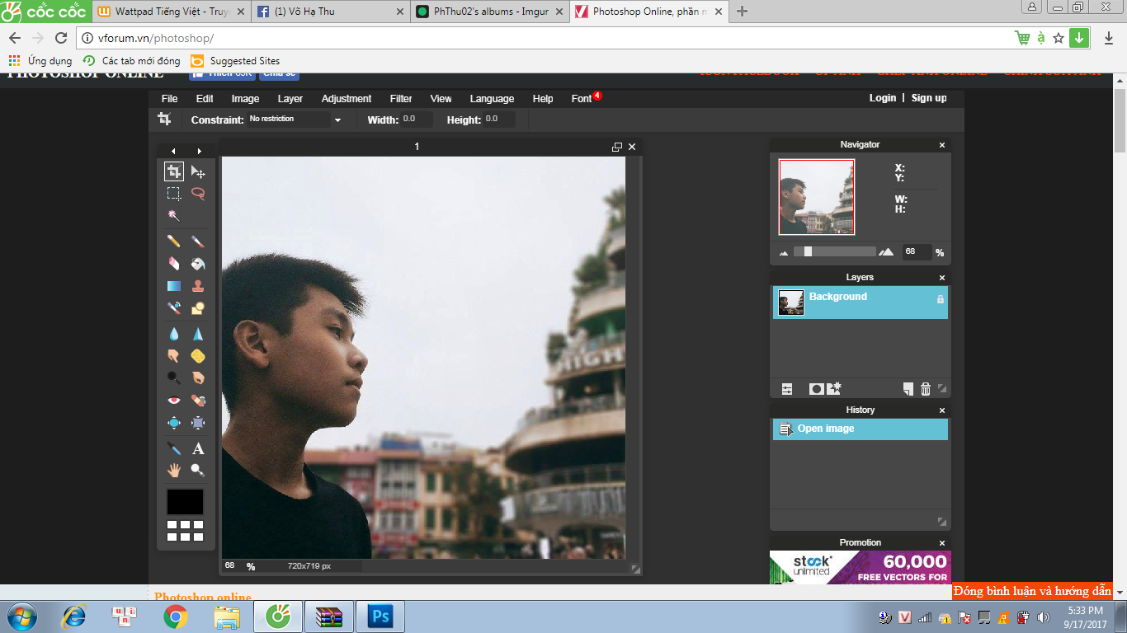1127x633 pixels.
Task: Select the Gradient tool
Action: (x=174, y=286)
